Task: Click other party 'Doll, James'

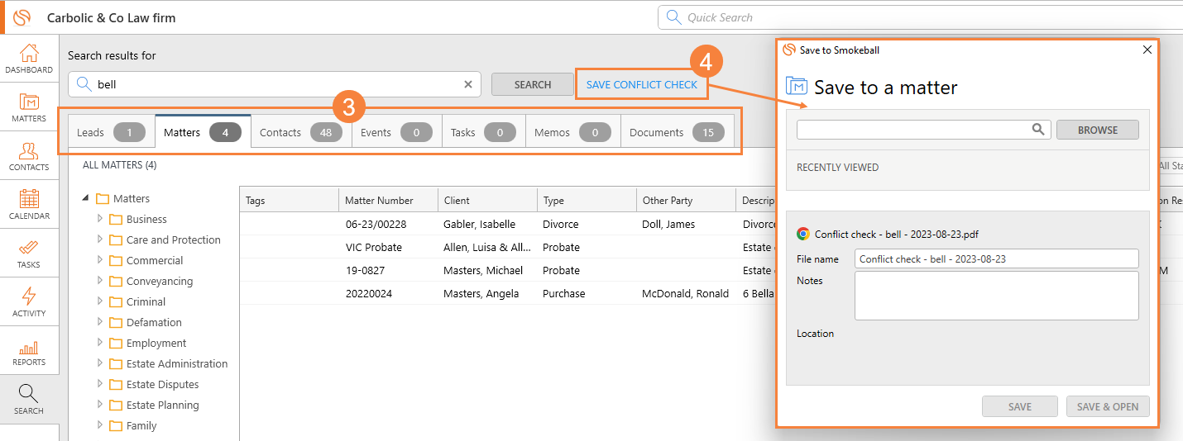Action: coord(668,224)
